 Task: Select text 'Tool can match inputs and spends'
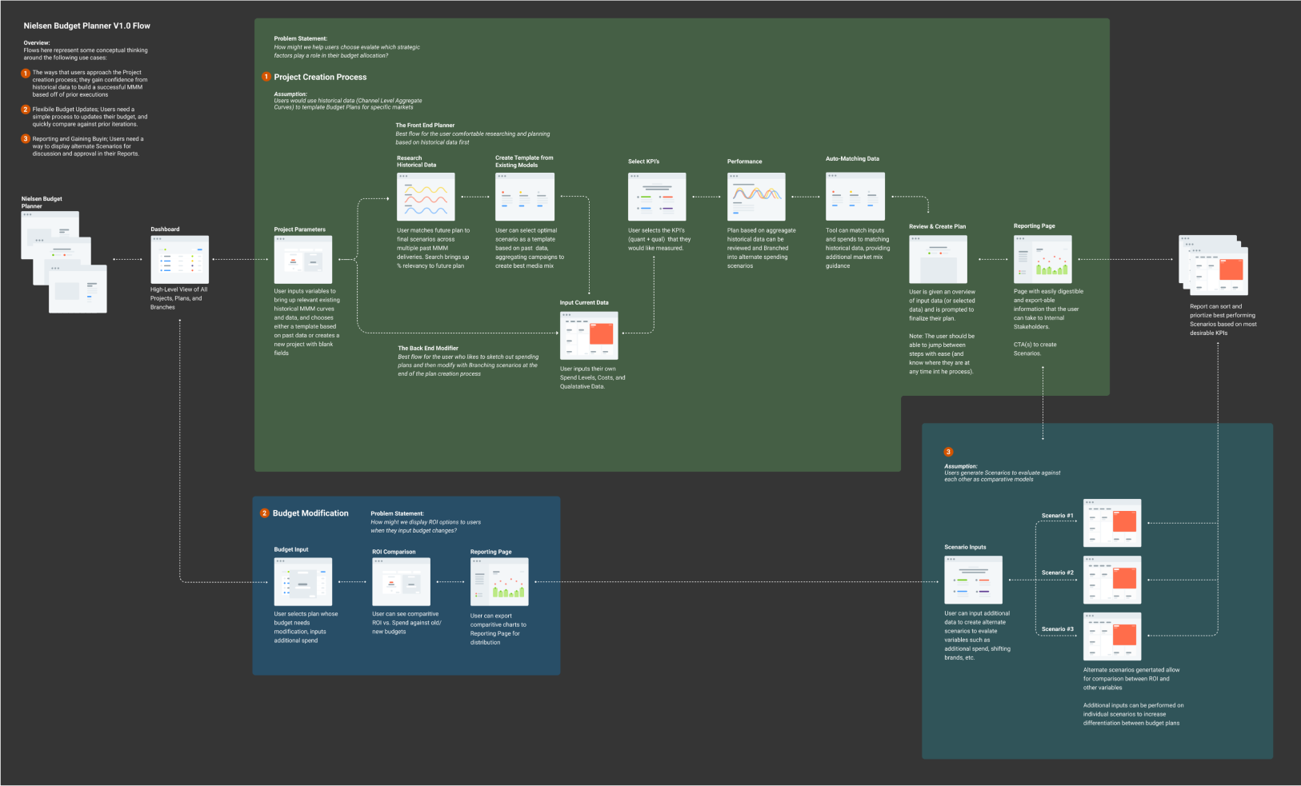858,248
